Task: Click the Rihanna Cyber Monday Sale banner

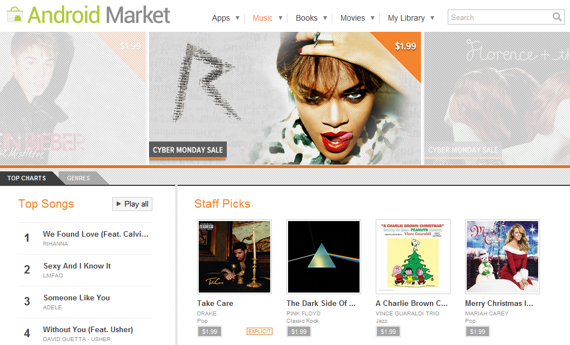Action: (x=285, y=98)
